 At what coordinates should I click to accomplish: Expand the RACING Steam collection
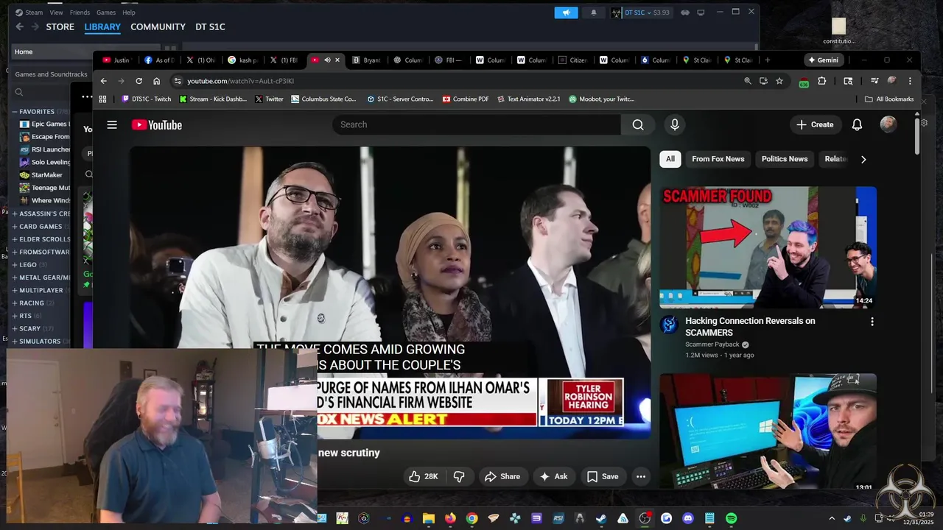(15, 303)
